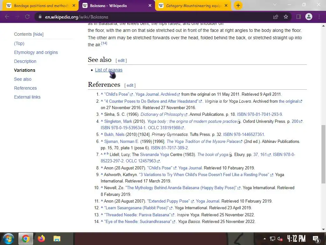
Task: Open ISBN 978-1446527351 link
Action: click(x=244, y=135)
